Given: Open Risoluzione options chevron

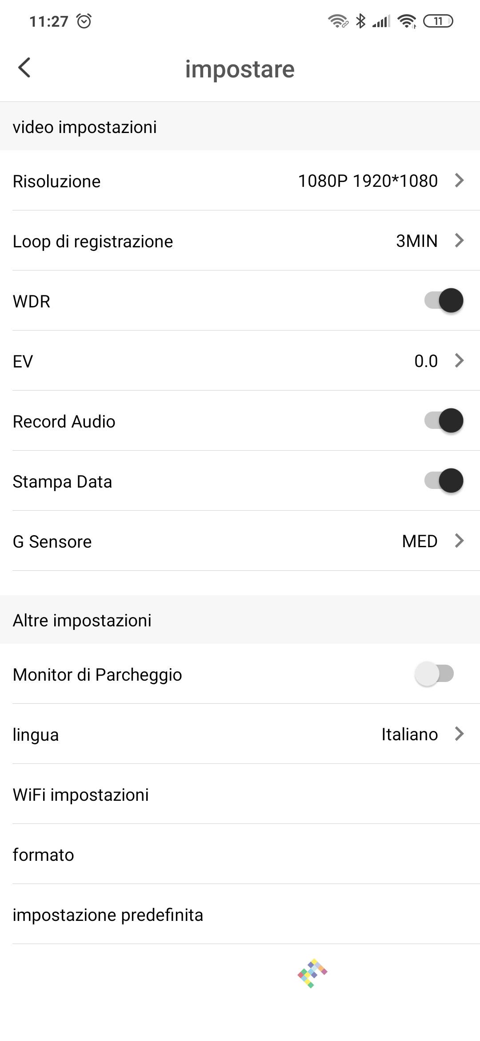Looking at the screenshot, I should click(460, 181).
